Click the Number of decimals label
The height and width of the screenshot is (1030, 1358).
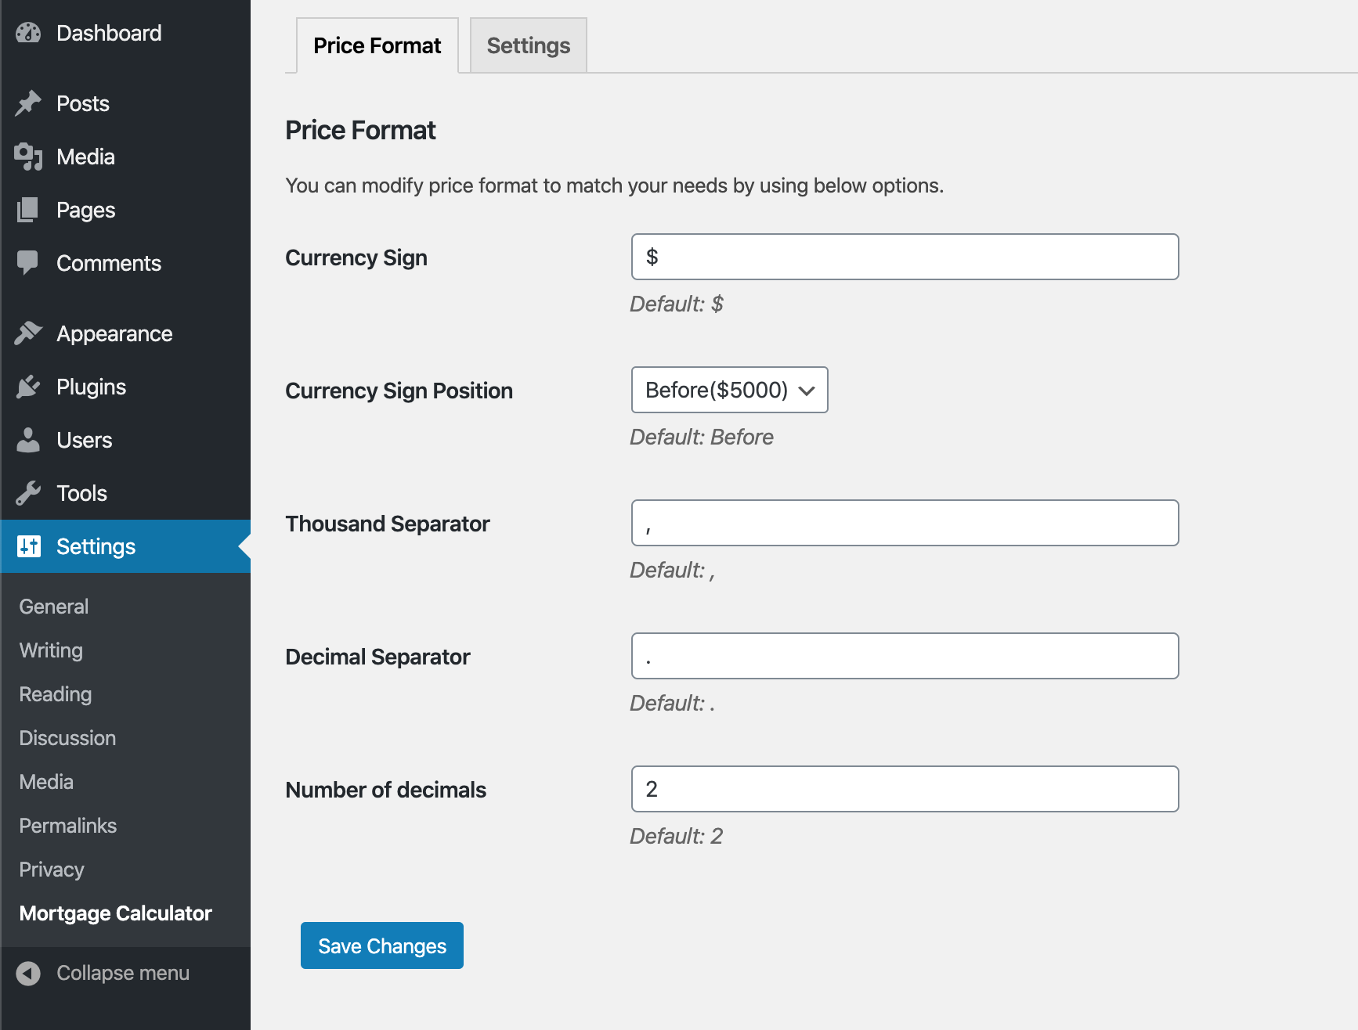tap(386, 790)
